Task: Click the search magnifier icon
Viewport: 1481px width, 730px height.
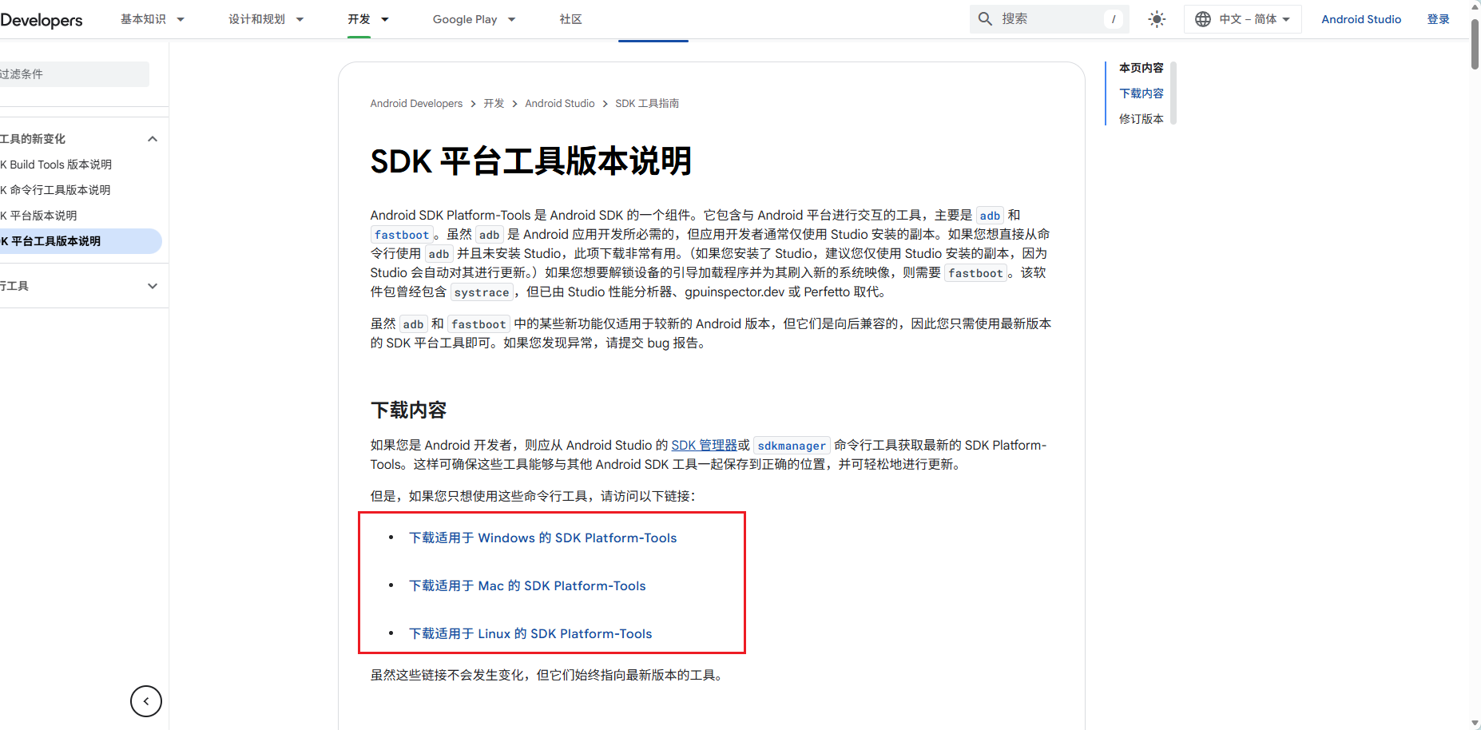Action: (985, 19)
